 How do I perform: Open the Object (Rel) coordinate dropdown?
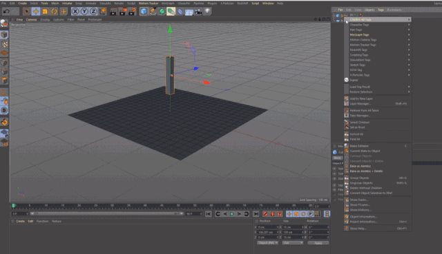point(267,243)
